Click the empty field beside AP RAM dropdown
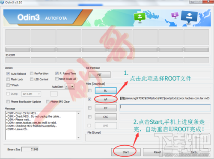The width and height of the screenshot is (214, 159). point(54,94)
